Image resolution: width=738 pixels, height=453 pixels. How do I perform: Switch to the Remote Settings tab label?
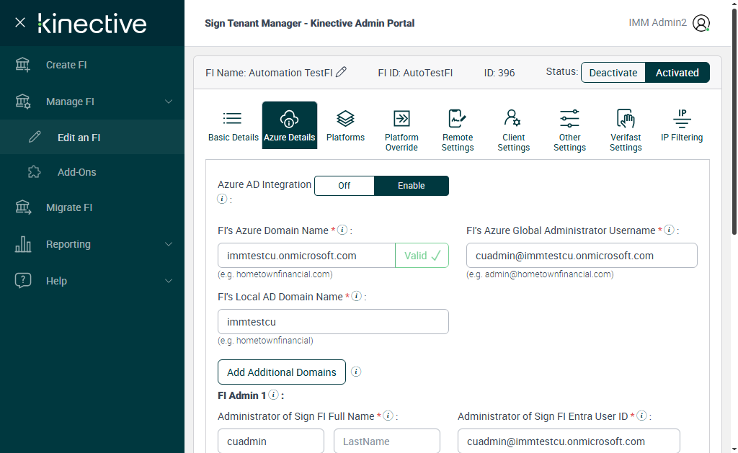(x=458, y=142)
